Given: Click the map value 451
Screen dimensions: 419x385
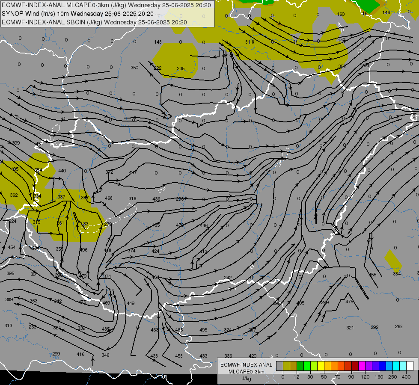Looking at the screenshot, I should 39,144.
